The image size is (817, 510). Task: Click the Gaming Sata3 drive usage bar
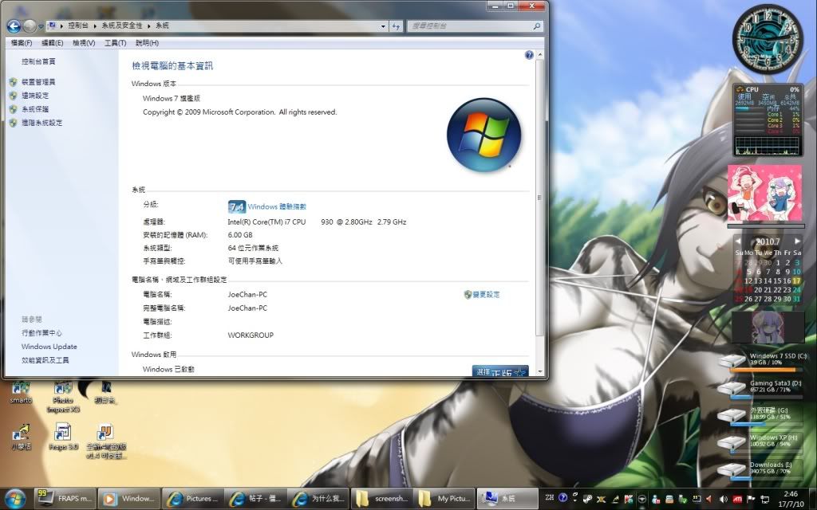click(x=767, y=397)
